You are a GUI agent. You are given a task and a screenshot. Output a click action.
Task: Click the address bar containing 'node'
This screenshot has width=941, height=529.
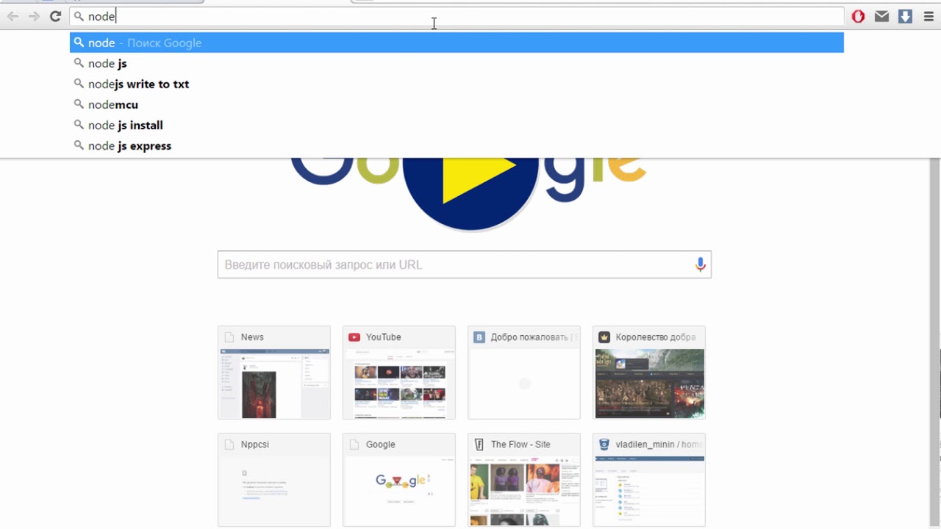pyautogui.click(x=457, y=16)
